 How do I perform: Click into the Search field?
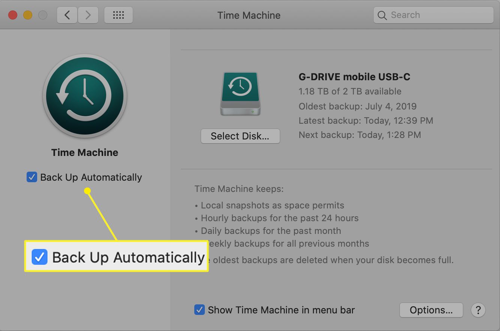coord(433,15)
